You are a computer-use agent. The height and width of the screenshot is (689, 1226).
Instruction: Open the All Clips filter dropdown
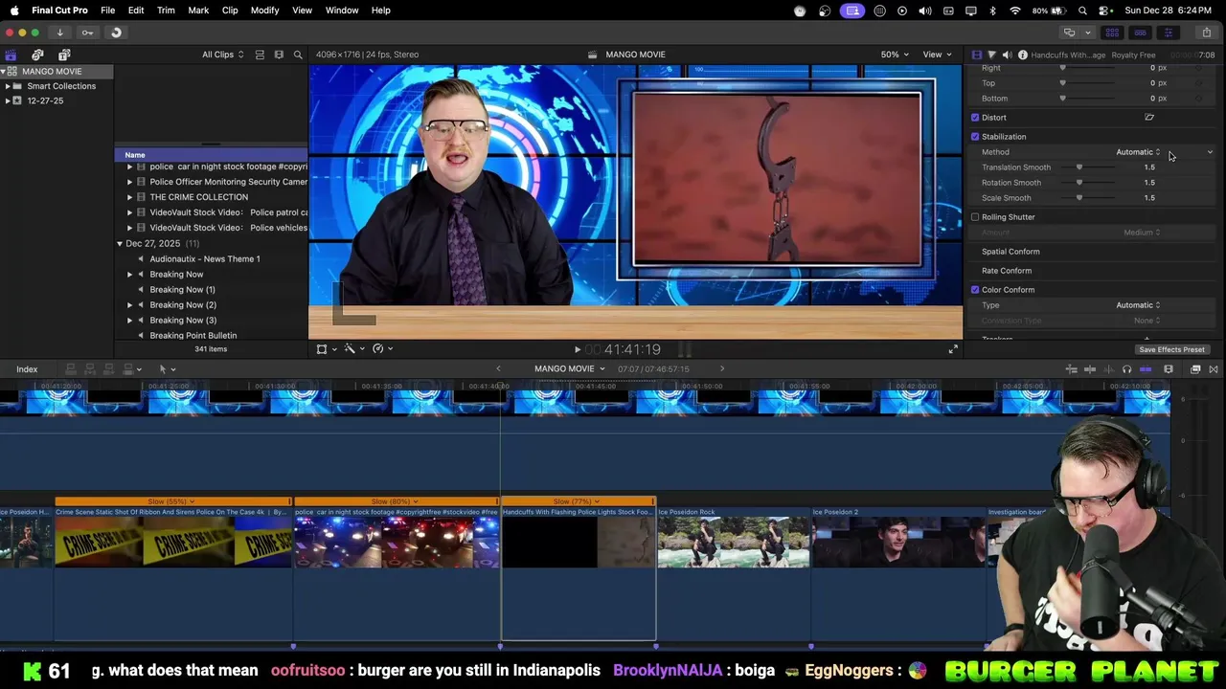coord(222,55)
